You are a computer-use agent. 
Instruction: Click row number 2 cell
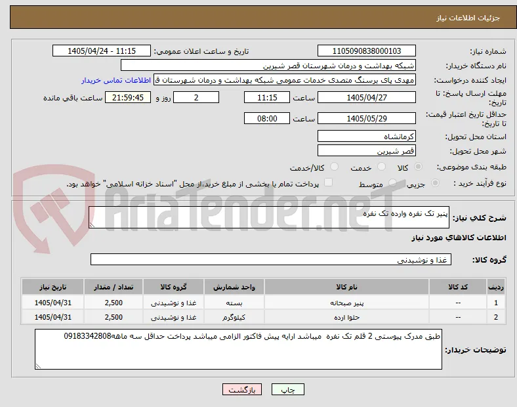click(x=496, y=317)
